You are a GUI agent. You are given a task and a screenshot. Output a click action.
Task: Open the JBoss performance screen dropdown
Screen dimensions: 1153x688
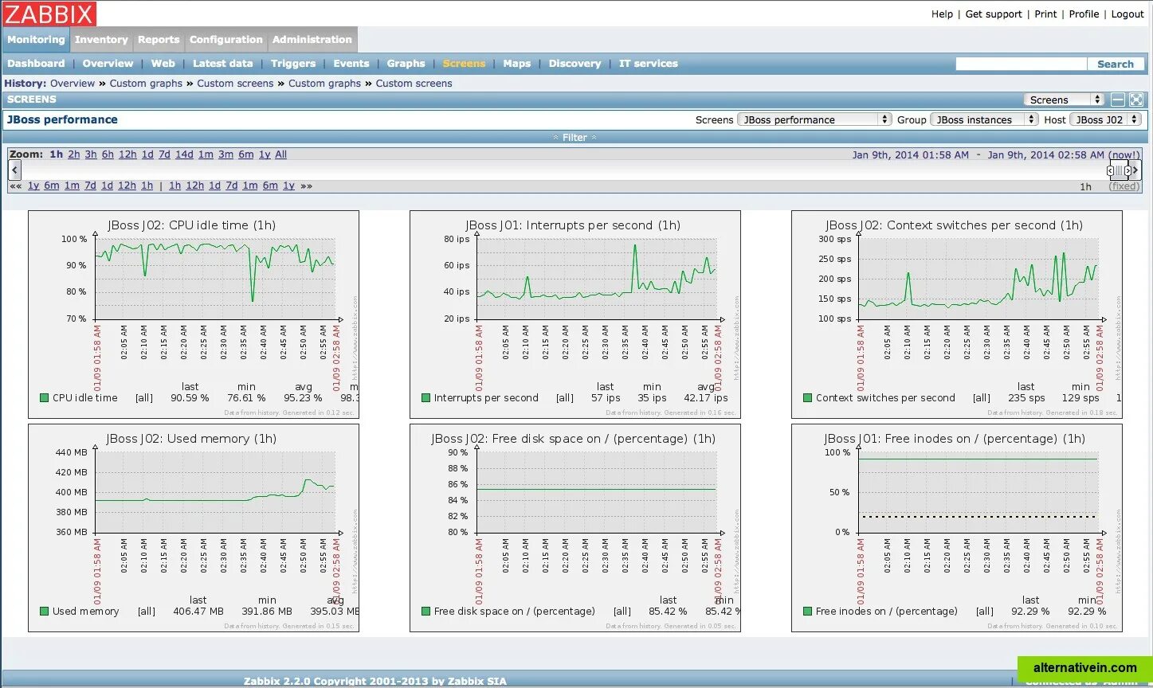tap(814, 119)
